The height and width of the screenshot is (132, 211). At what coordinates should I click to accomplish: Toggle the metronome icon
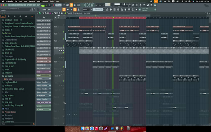[64, 5]
